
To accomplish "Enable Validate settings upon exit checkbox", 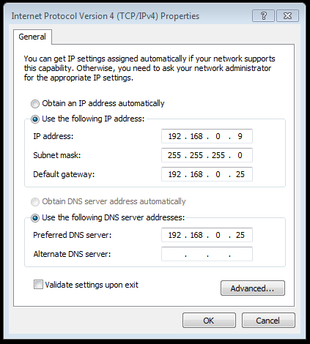I will 38,285.
